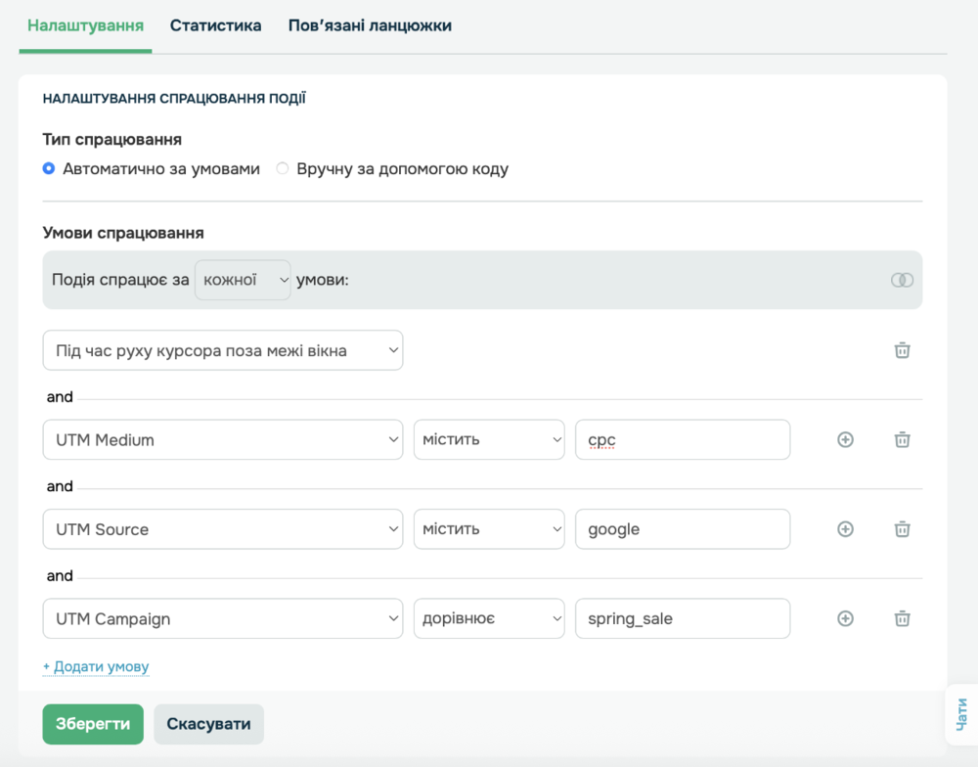Image resolution: width=978 pixels, height=767 pixels.
Task: Delete the UTM Source condition
Action: click(902, 529)
